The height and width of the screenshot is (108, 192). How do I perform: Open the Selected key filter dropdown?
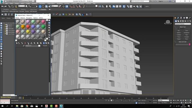coord(163,100)
